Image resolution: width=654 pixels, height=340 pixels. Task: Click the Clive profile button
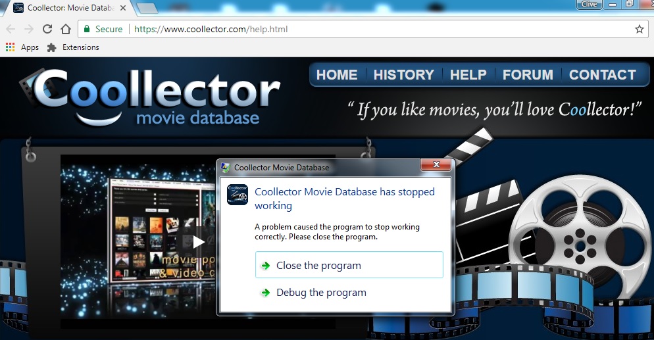588,4
